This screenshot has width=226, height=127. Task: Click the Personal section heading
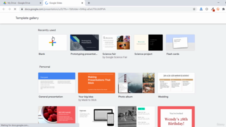[45, 67]
